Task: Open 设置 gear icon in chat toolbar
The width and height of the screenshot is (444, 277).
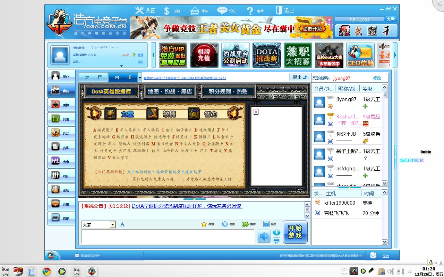Action: click(228, 224)
